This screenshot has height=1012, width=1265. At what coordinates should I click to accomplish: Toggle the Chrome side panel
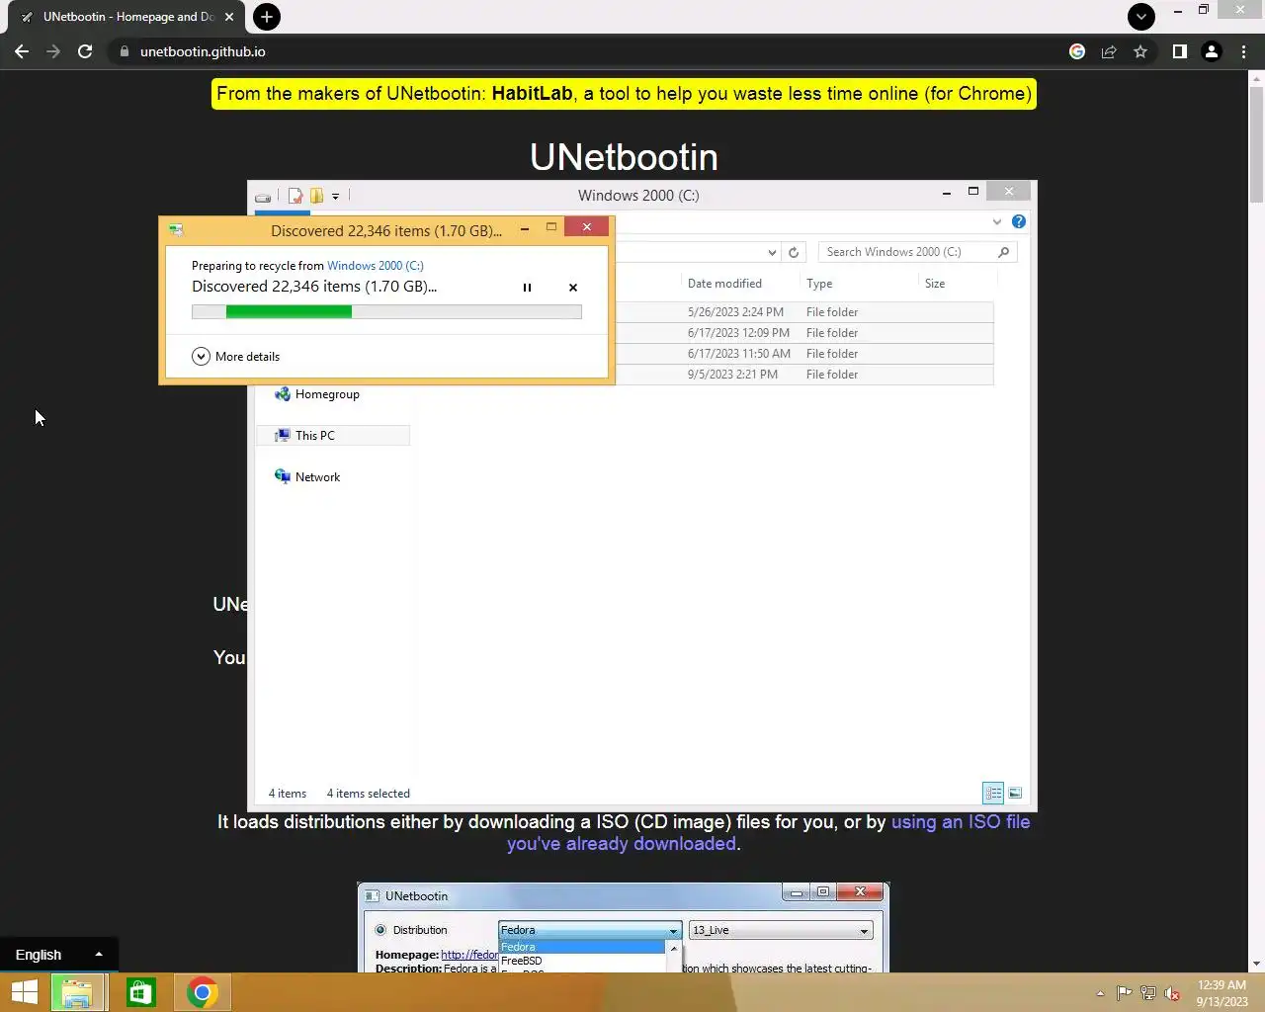click(x=1179, y=51)
